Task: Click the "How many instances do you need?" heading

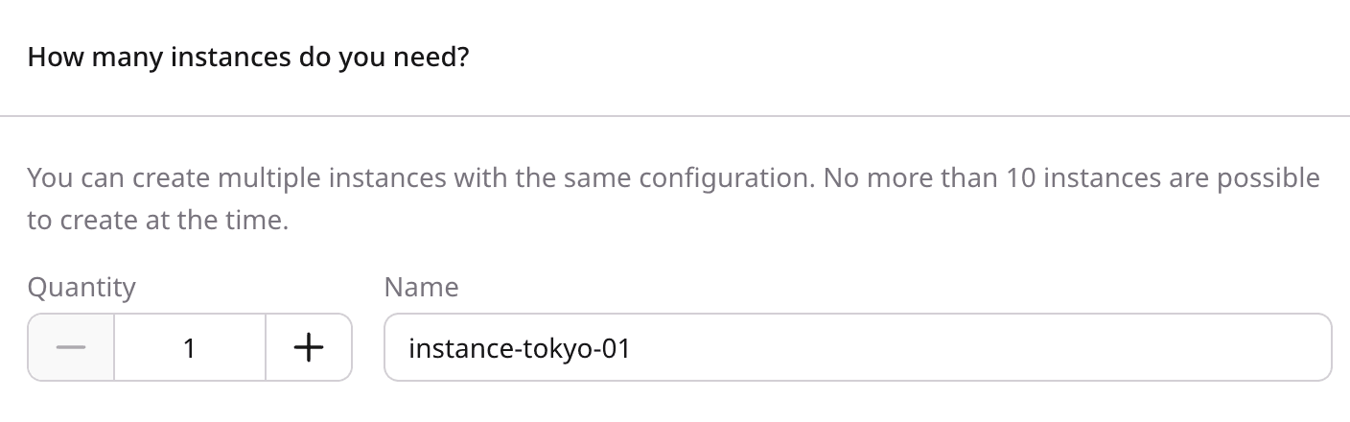Action: tap(248, 58)
